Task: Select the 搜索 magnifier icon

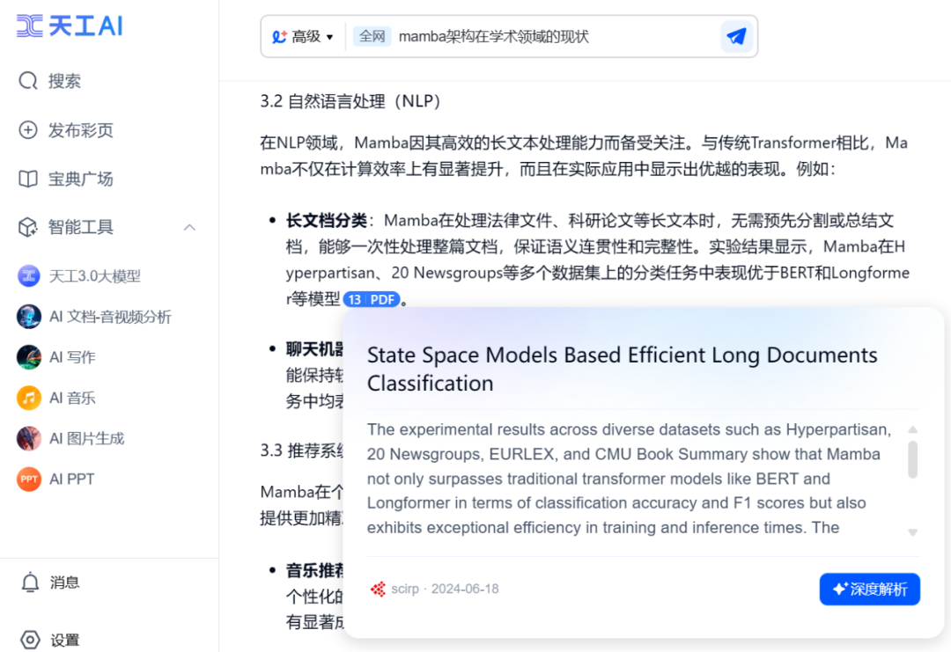Action: (x=27, y=80)
